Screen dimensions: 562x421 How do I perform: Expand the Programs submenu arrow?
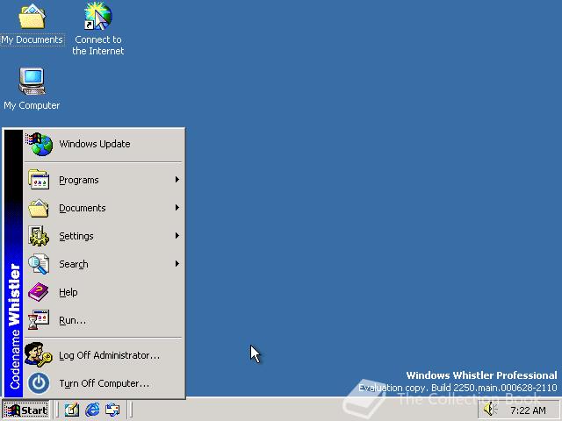point(177,179)
